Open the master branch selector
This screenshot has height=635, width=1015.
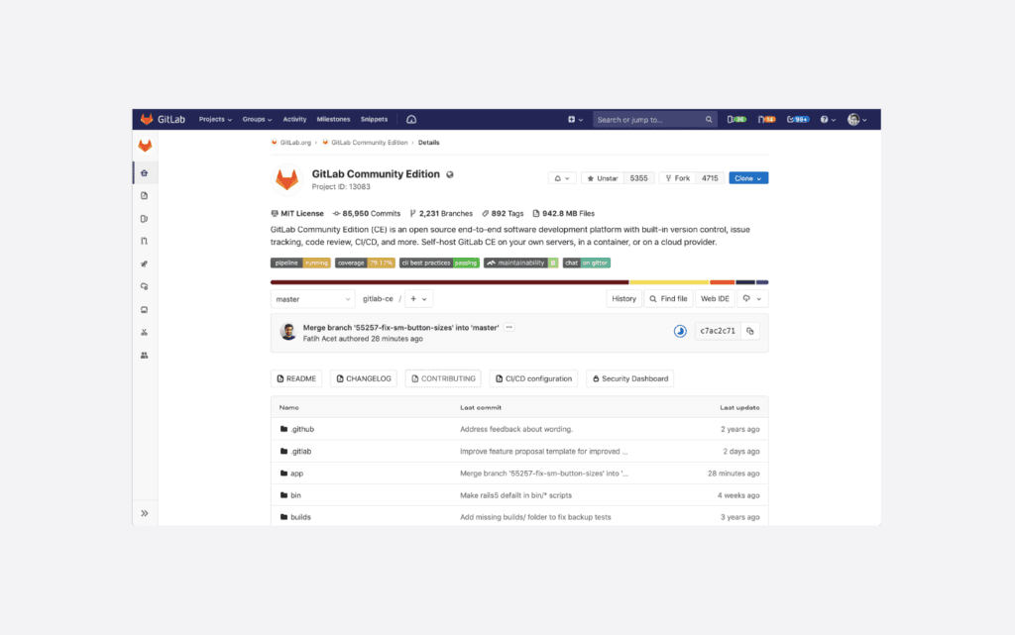(312, 299)
